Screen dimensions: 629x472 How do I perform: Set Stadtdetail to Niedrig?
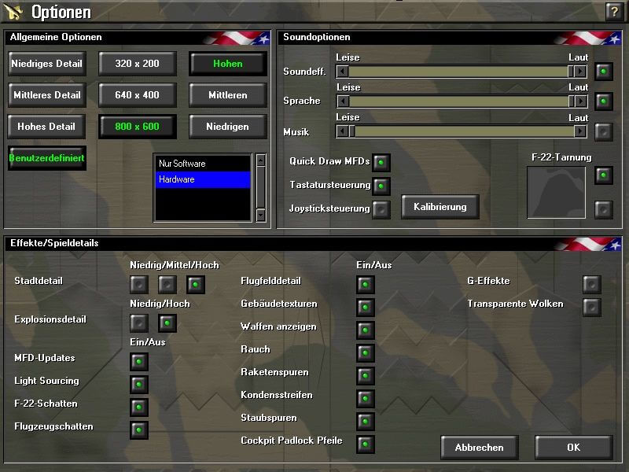[139, 285]
